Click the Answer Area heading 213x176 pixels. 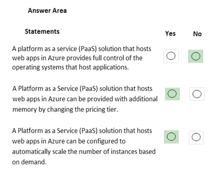[47, 10]
